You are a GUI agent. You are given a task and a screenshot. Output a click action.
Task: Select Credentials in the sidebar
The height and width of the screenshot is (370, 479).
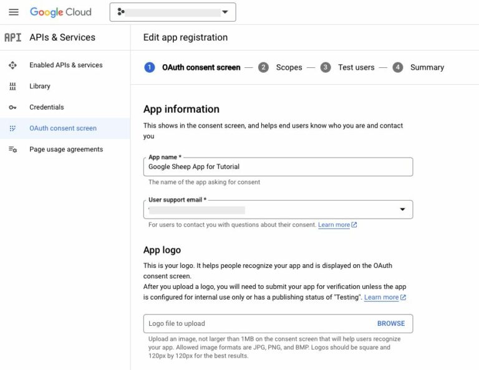(47, 107)
